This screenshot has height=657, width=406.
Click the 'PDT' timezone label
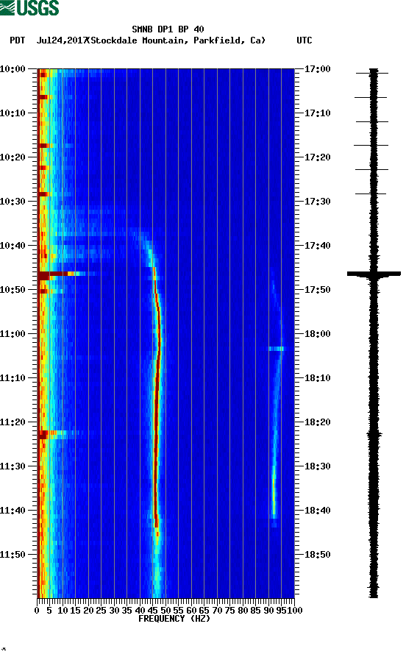point(17,40)
